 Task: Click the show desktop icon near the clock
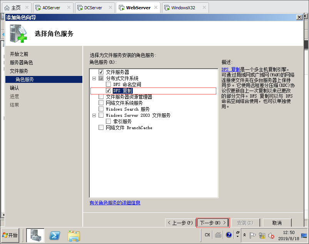[304, 236]
